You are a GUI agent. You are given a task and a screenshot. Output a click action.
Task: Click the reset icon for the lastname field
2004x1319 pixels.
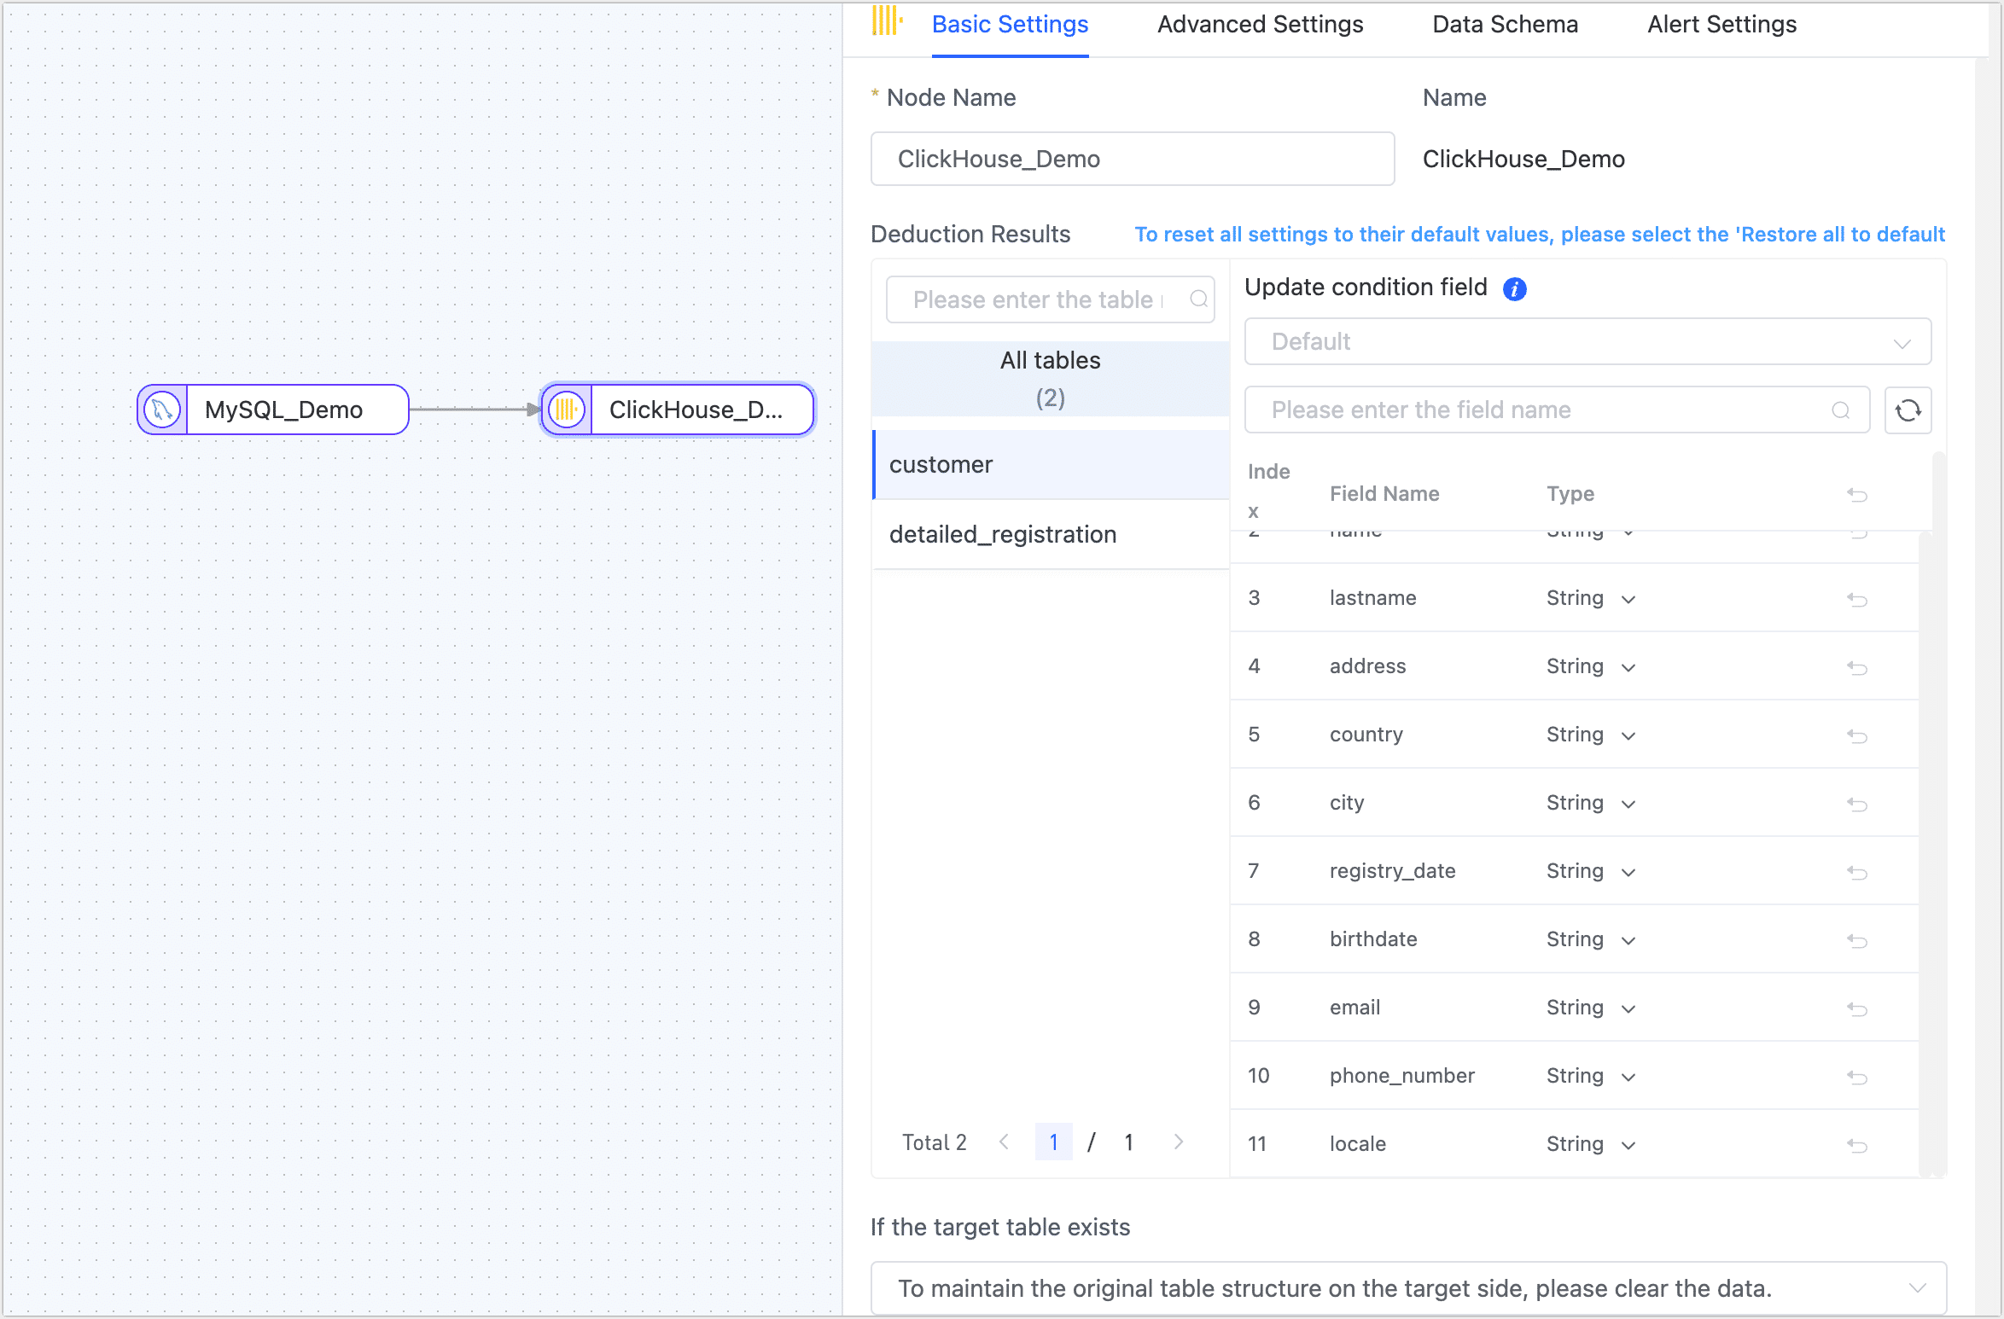click(x=1858, y=598)
